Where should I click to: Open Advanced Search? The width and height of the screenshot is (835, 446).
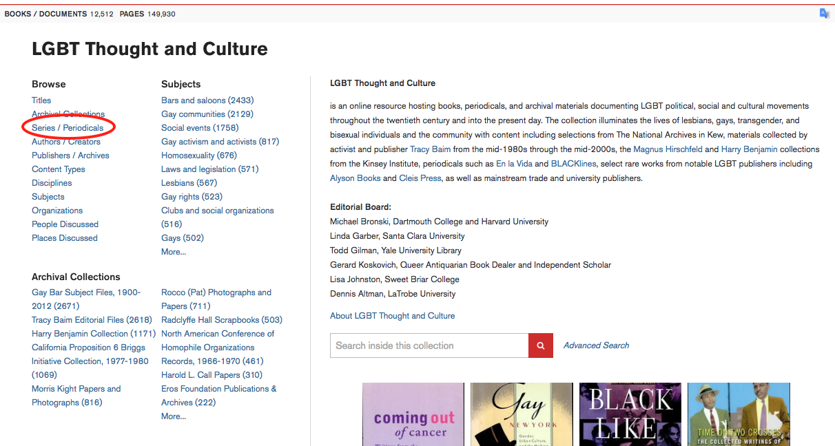596,346
